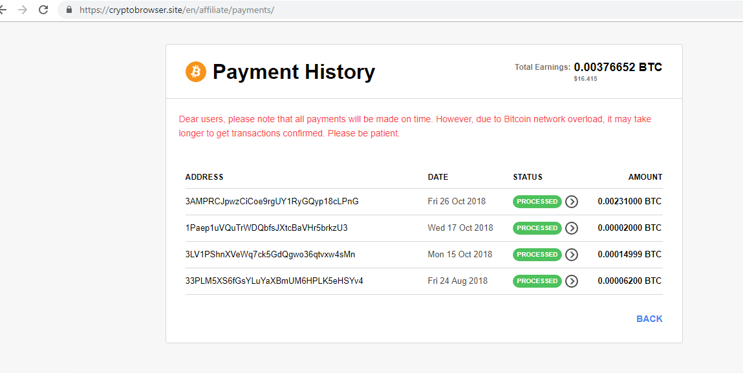Screen dimensions: 743x373
Task: Click PROCESSED badge for Mon 15 Oct 2018
Action: coord(537,255)
